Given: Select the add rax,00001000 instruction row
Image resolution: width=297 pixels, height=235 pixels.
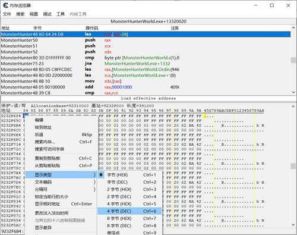Looking at the screenshot, I should point(146,87).
